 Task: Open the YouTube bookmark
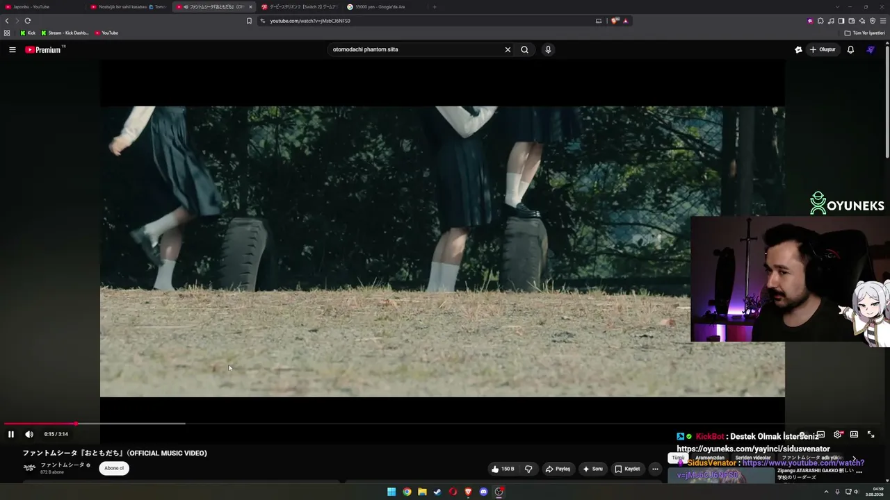pos(106,33)
